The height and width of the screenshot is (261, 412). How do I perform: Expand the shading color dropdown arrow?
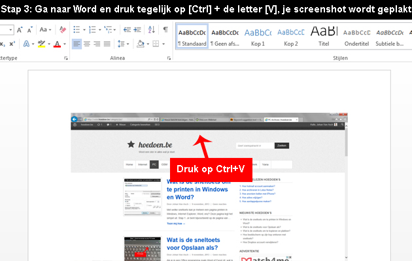click(148, 44)
